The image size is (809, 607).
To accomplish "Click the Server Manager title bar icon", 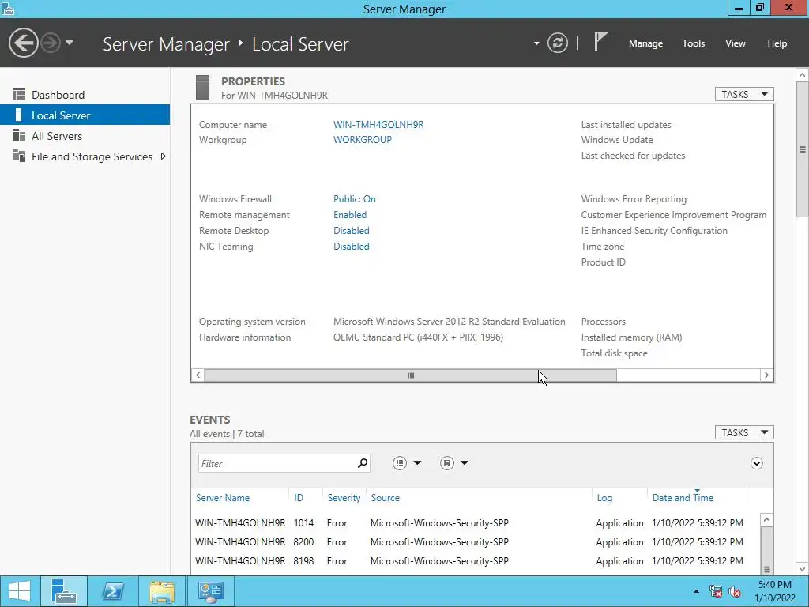I will [8, 8].
